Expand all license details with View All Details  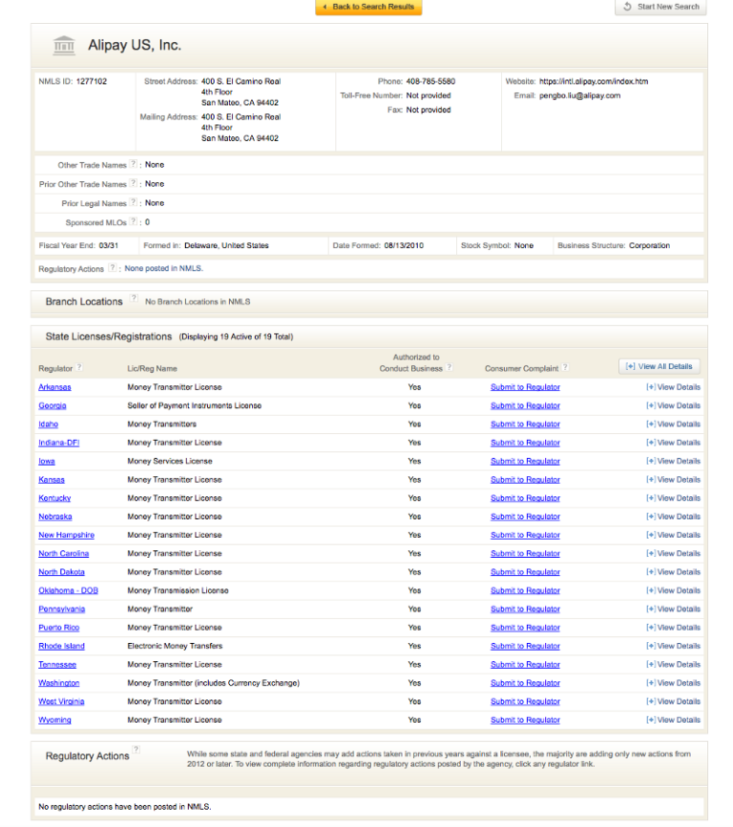point(660,366)
